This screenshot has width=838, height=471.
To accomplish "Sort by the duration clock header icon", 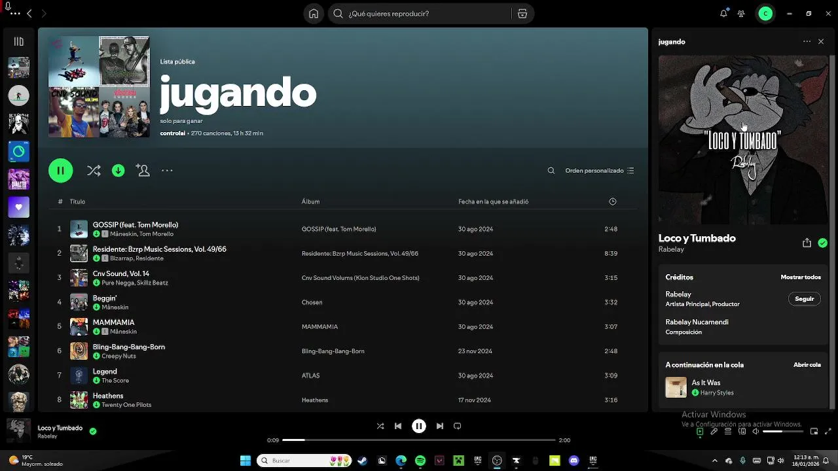I will coord(613,201).
